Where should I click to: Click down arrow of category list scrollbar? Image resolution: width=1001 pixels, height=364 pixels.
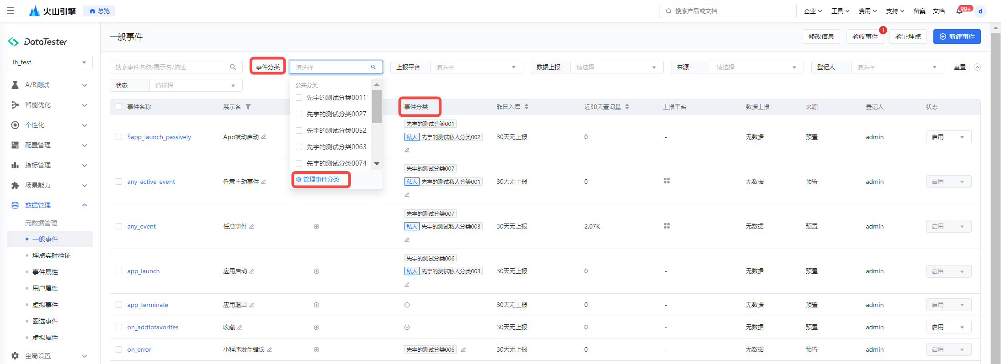tap(377, 164)
